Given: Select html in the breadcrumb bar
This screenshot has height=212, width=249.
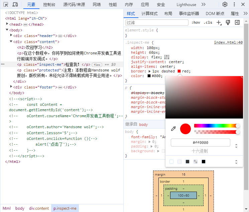Looking at the screenshot, I should pos(7,208).
